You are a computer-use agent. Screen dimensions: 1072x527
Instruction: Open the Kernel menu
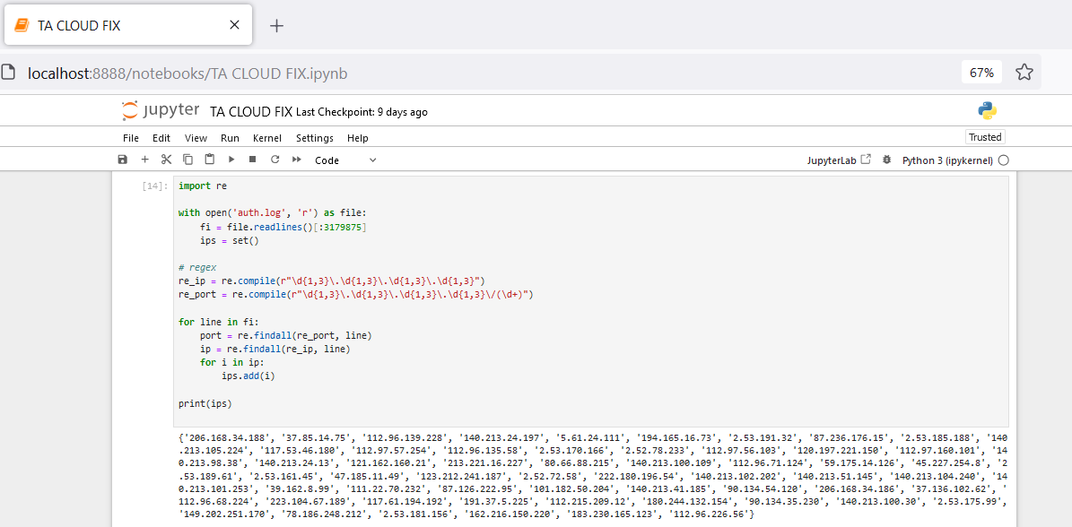pos(267,138)
